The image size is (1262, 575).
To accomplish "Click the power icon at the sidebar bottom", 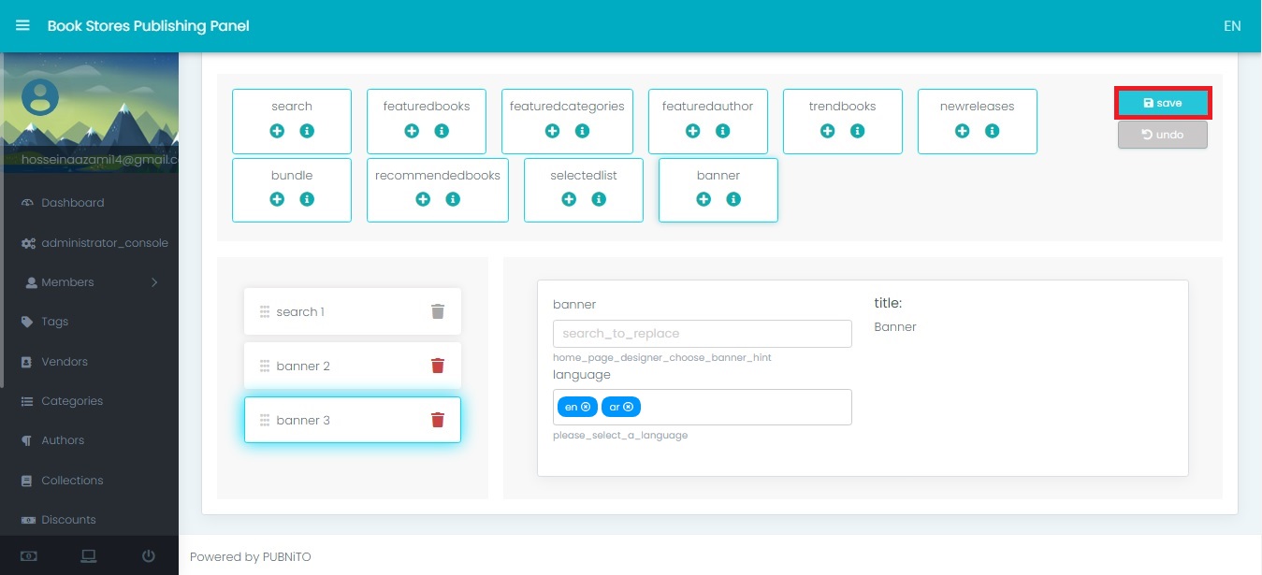I will 148,556.
